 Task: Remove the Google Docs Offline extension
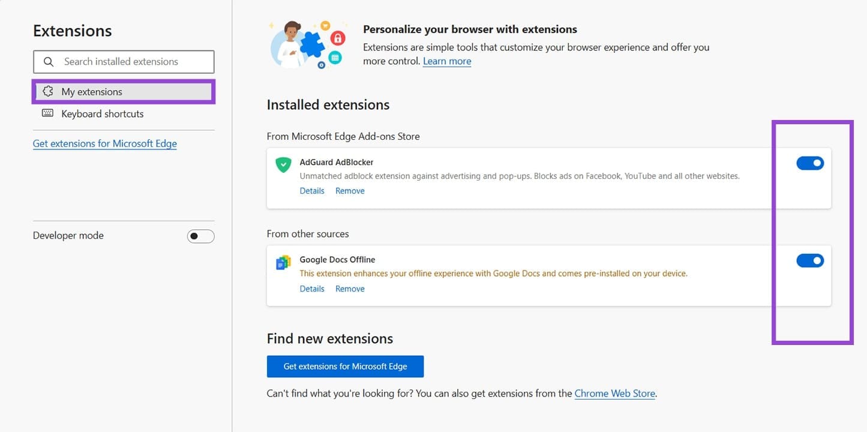point(350,289)
